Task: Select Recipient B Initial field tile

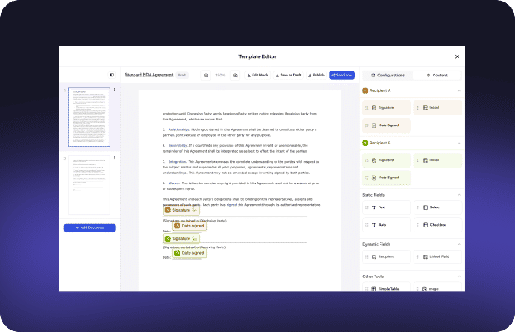Action: [x=438, y=160]
